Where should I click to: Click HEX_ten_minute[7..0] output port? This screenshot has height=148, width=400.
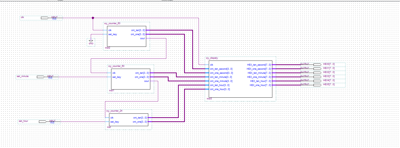[259, 73]
